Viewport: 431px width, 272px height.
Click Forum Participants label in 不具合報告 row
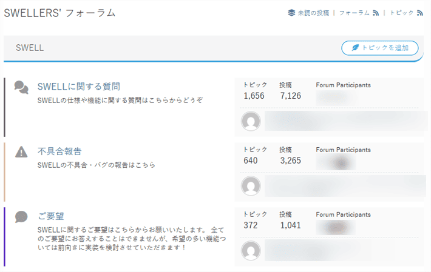click(x=344, y=150)
